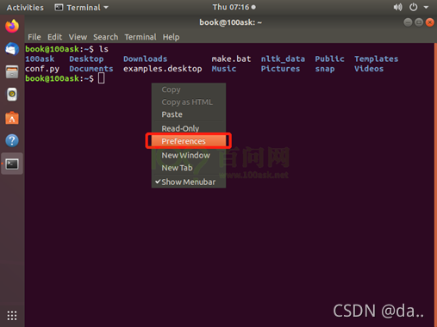
Task: Click the window title book@100ask: ~
Action: (230, 22)
